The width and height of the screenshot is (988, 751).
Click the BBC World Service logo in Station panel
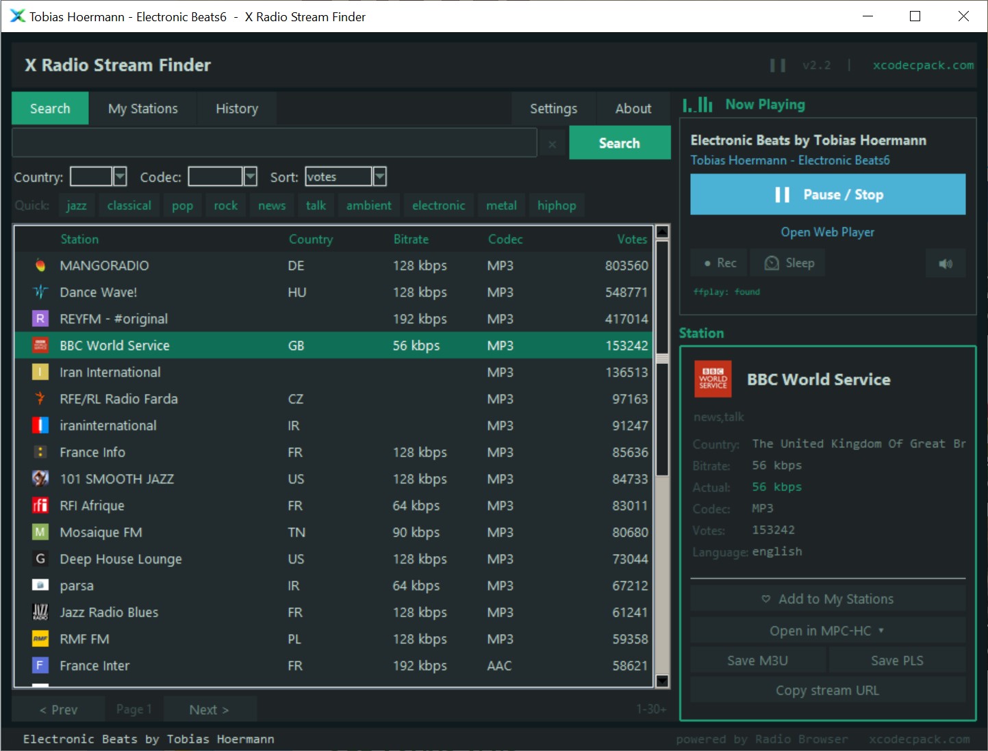(x=713, y=379)
